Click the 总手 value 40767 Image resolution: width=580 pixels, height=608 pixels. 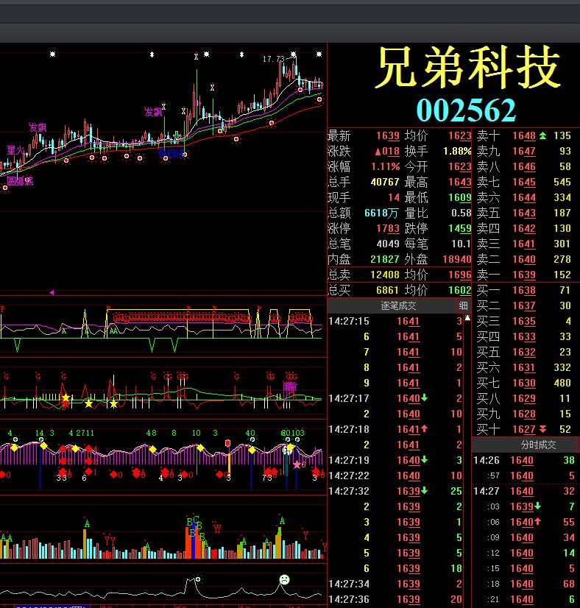[385, 183]
